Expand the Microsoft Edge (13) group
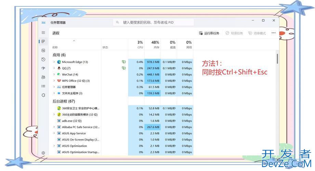Screen dimensions: 315x171 pos(54,62)
